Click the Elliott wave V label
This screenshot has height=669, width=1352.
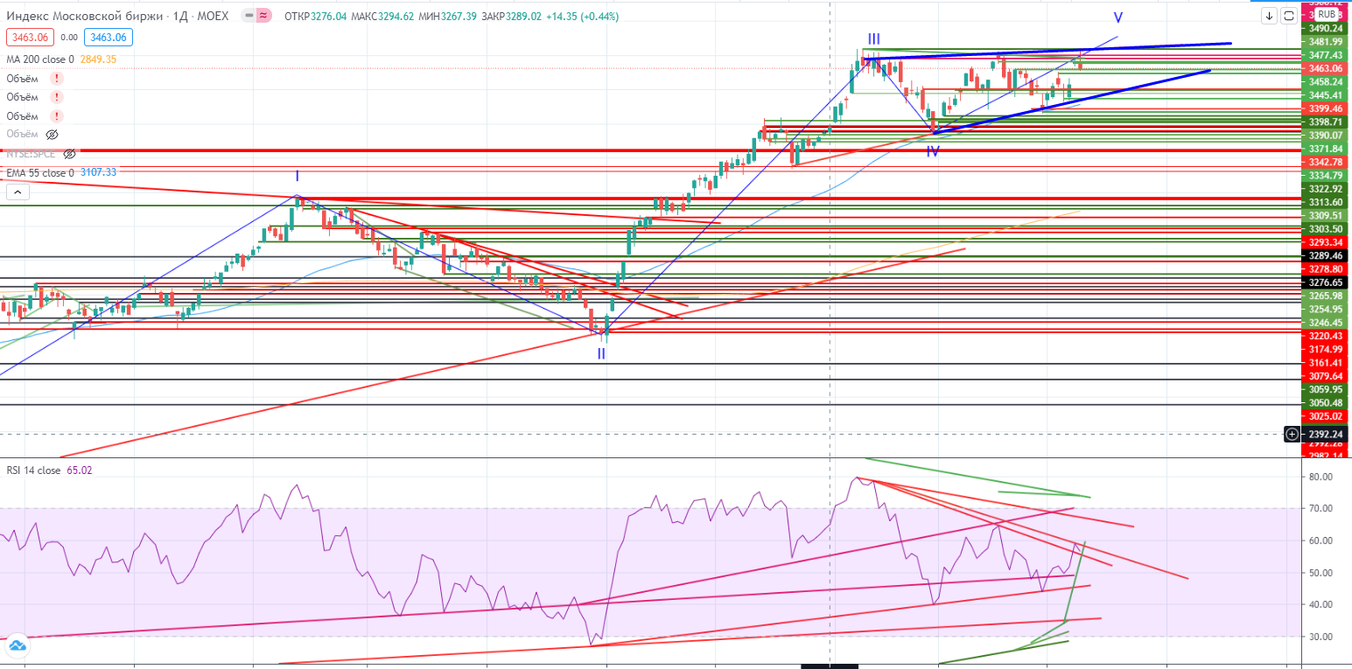[1117, 18]
